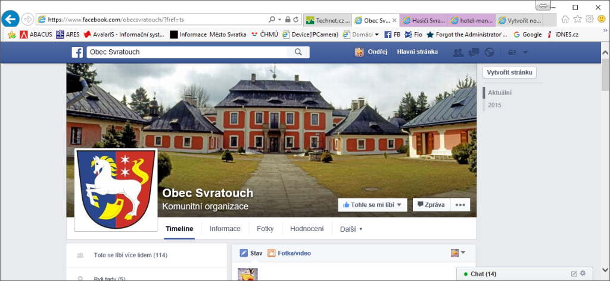Click Ondřej's profile picture icon

[x=359, y=52]
